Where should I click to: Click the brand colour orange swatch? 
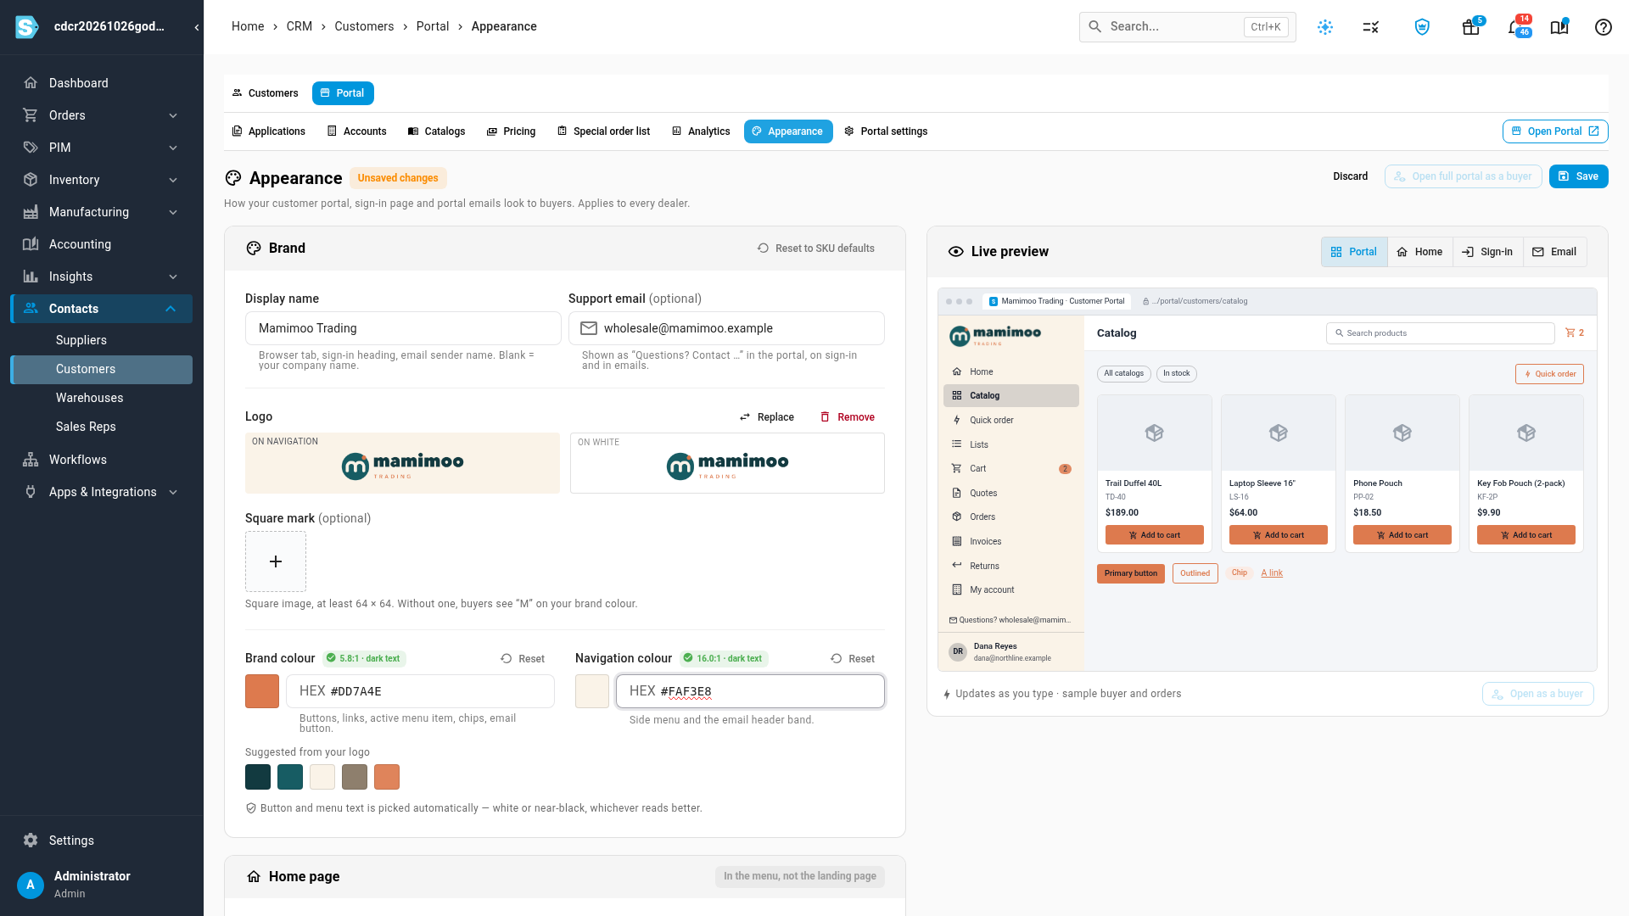coord(262,691)
